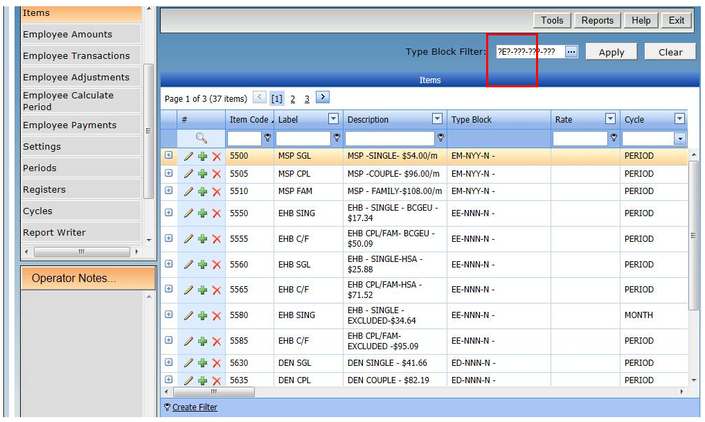Open the Label filter funnel menu
Image resolution: width=705 pixels, height=422 pixels.
click(x=337, y=138)
